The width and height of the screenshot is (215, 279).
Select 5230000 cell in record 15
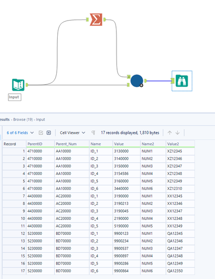(40, 256)
